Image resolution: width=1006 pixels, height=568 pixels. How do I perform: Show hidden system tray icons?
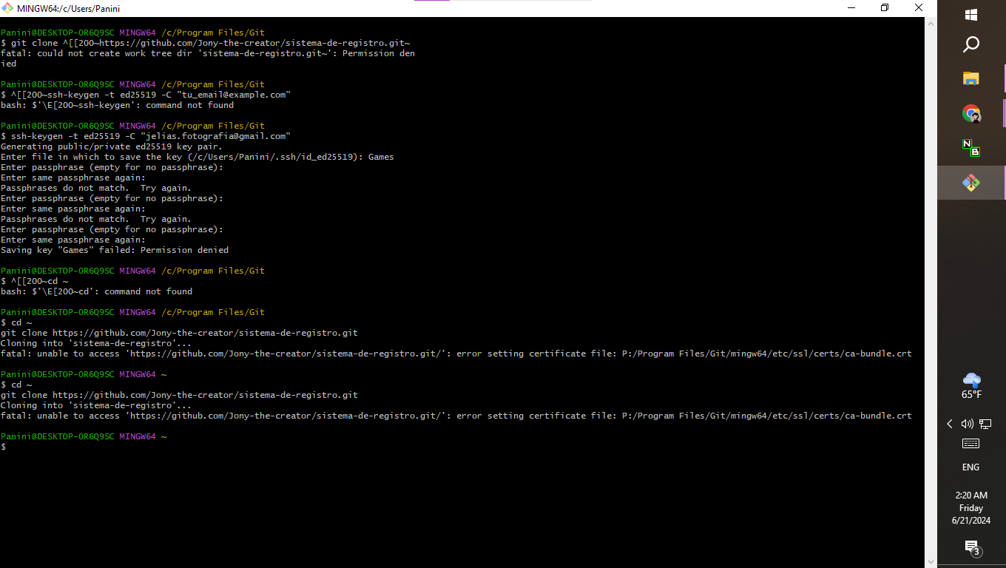(x=950, y=424)
